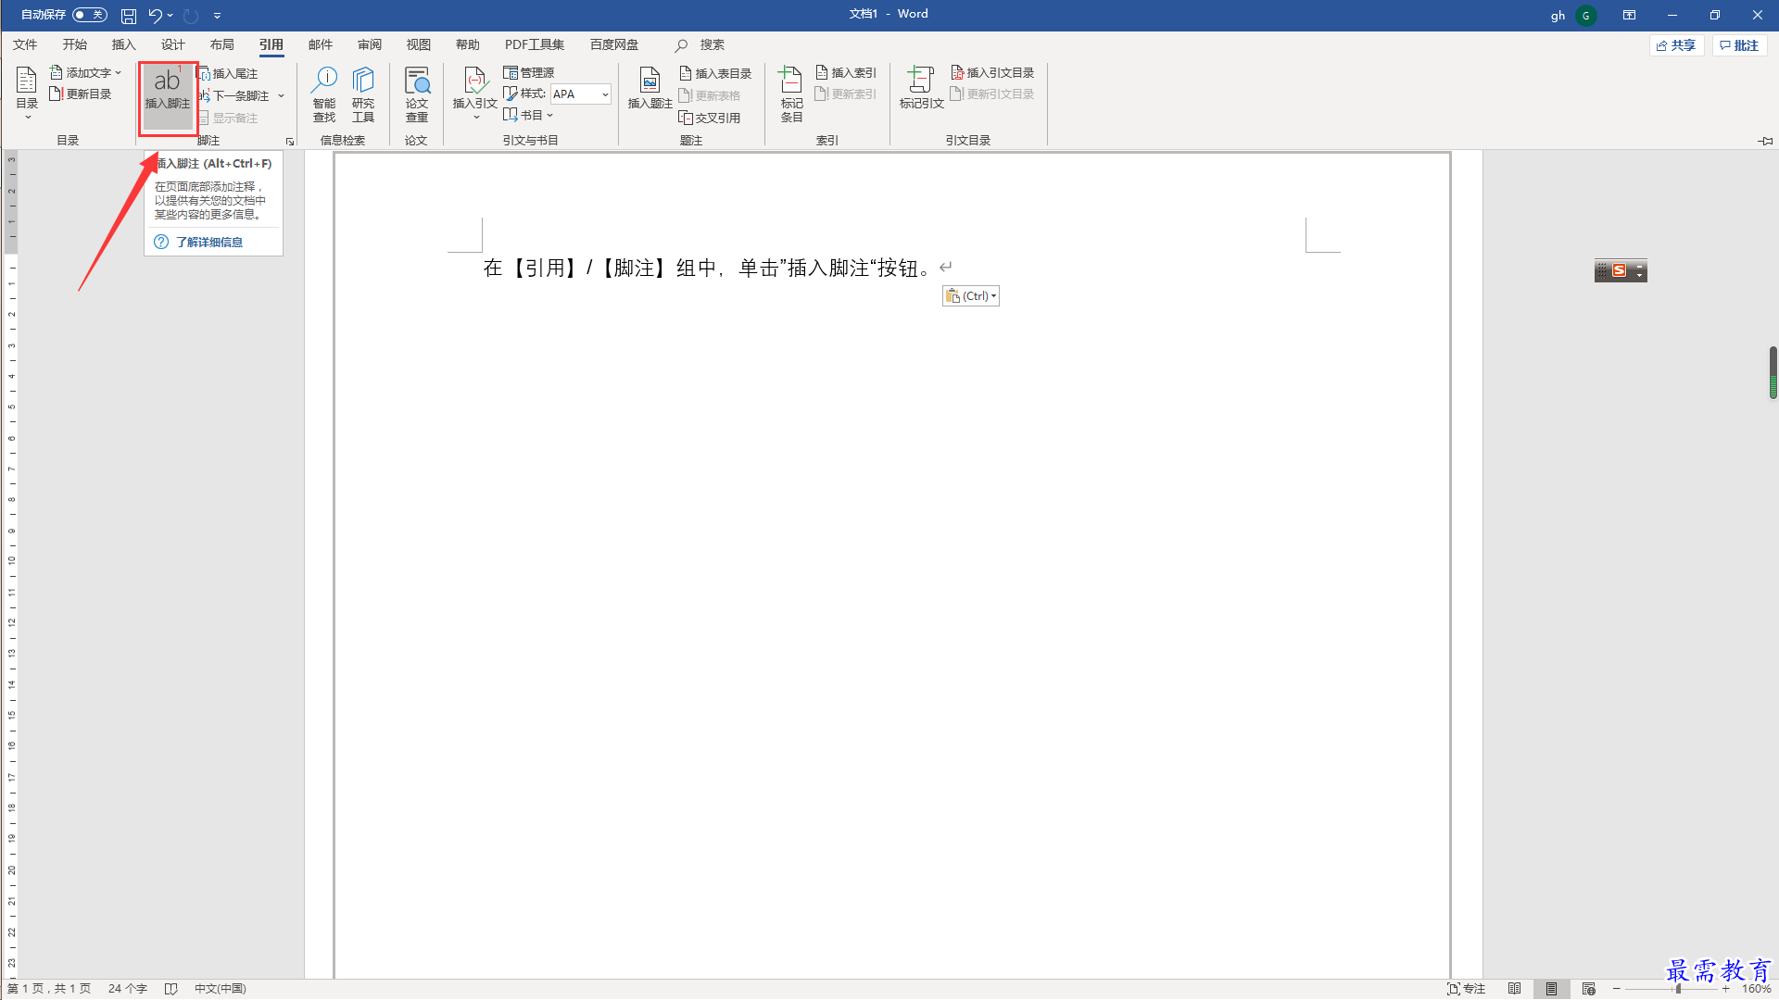Click Update Table of Contents (更新目录)

81,94
